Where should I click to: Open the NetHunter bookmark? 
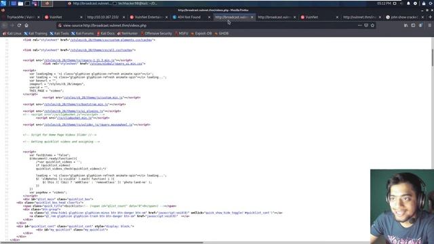click(x=127, y=33)
